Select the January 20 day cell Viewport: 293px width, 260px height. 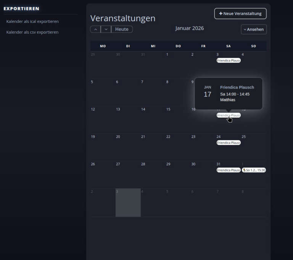coord(128,148)
